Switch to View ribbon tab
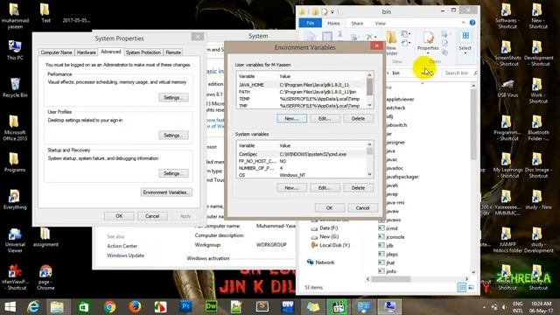 [x=380, y=24]
